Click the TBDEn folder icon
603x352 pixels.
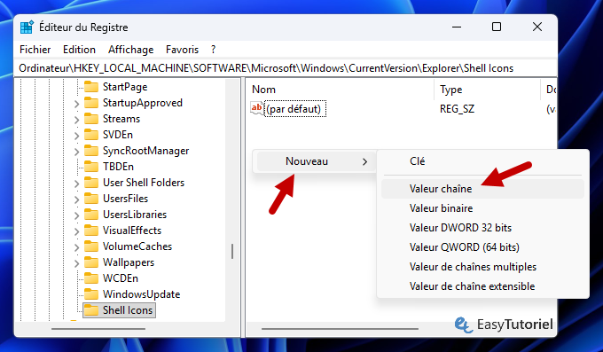(x=91, y=167)
